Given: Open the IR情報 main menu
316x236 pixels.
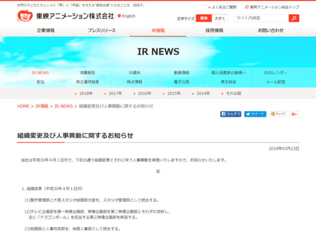Looking at the screenshot, I should 158,31.
